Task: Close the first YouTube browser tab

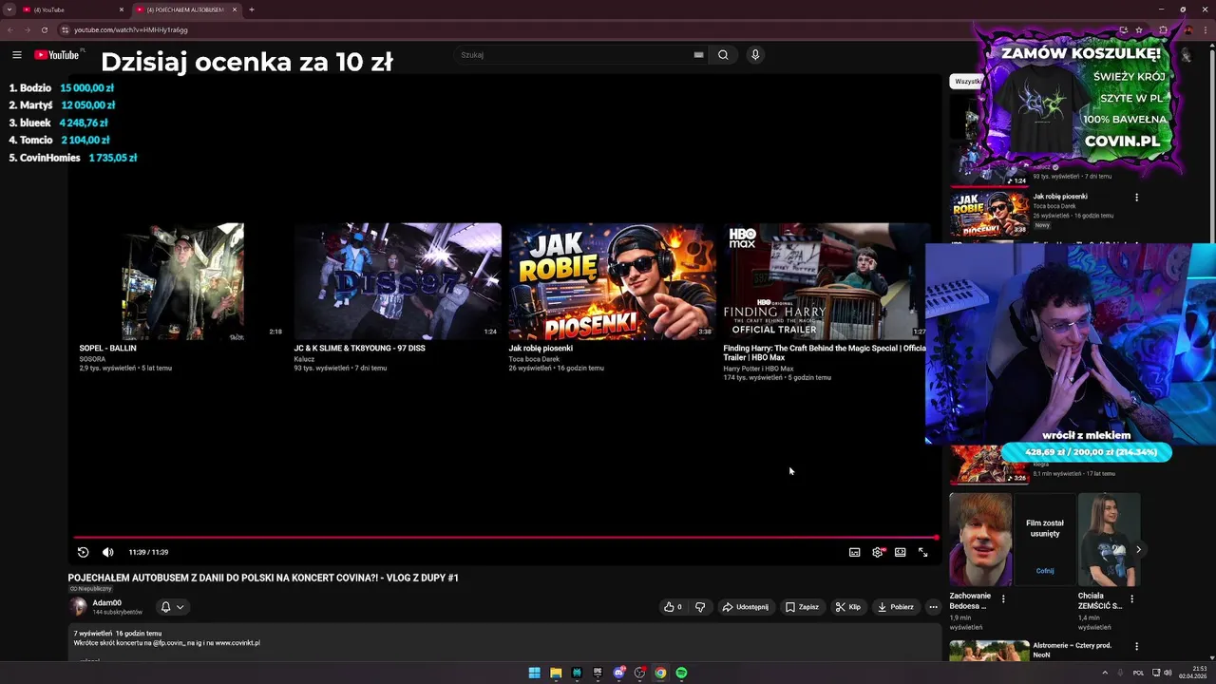Action: 121,9
